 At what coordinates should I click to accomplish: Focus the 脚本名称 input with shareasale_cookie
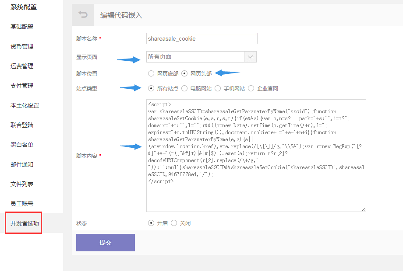point(202,38)
